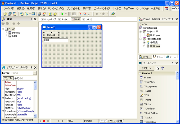The image size is (180, 124).
Task: Click the Edit1 field on Form2 designer
Action: click(56, 40)
